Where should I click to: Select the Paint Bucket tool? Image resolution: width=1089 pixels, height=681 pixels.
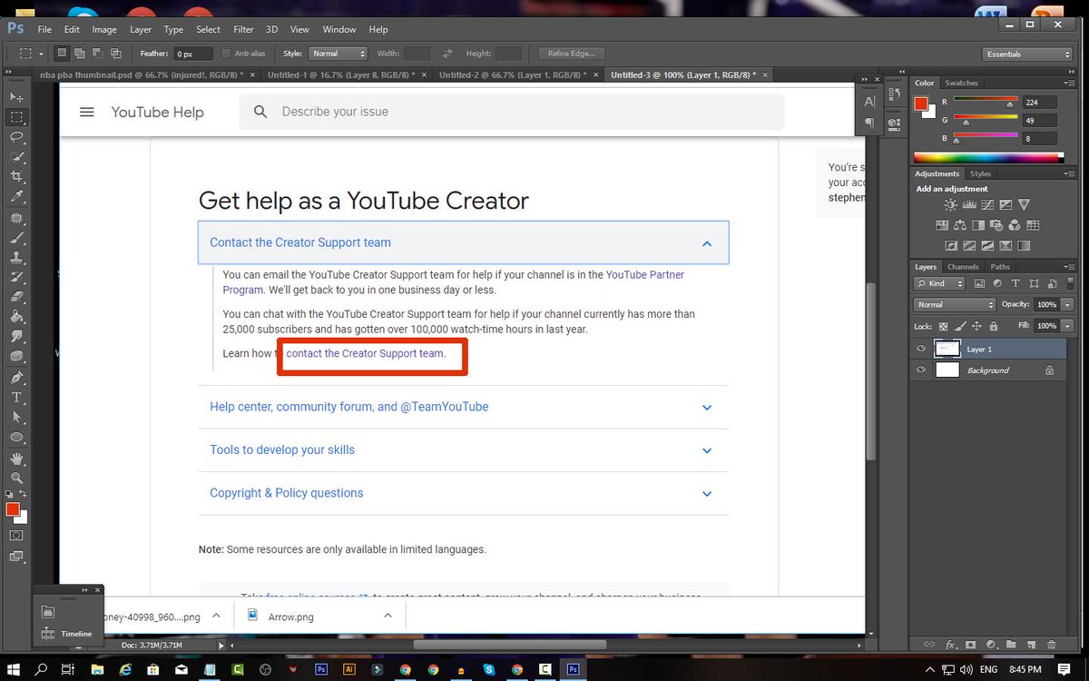click(x=16, y=317)
